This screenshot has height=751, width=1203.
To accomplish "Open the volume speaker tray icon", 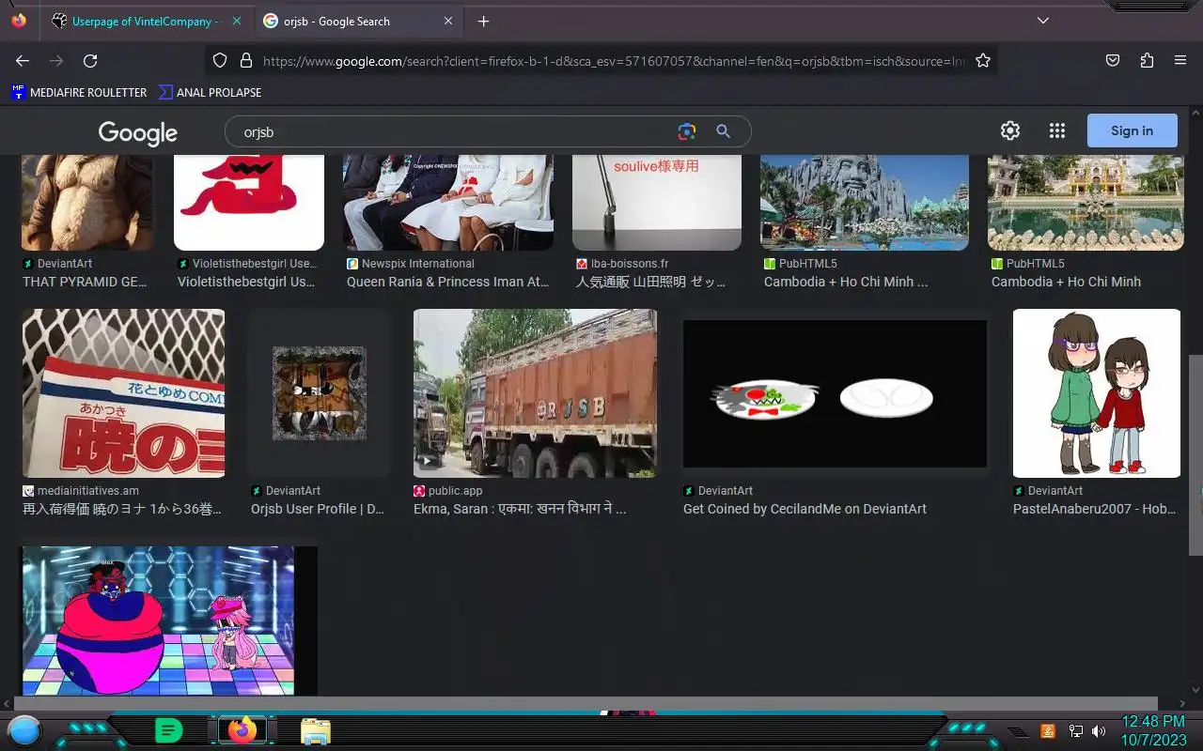I will [1099, 731].
